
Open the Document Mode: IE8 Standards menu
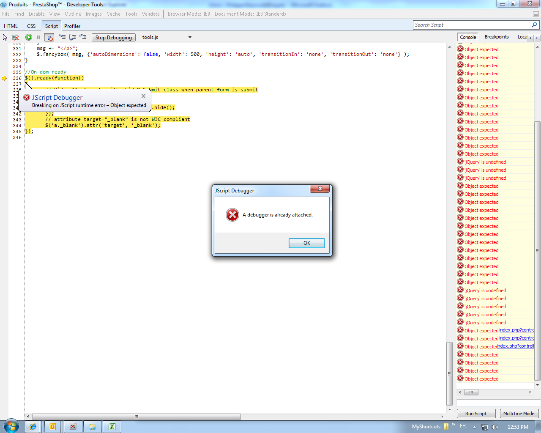[x=250, y=14]
